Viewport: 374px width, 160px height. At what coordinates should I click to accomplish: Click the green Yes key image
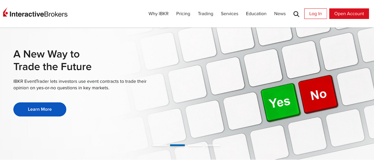point(280,102)
